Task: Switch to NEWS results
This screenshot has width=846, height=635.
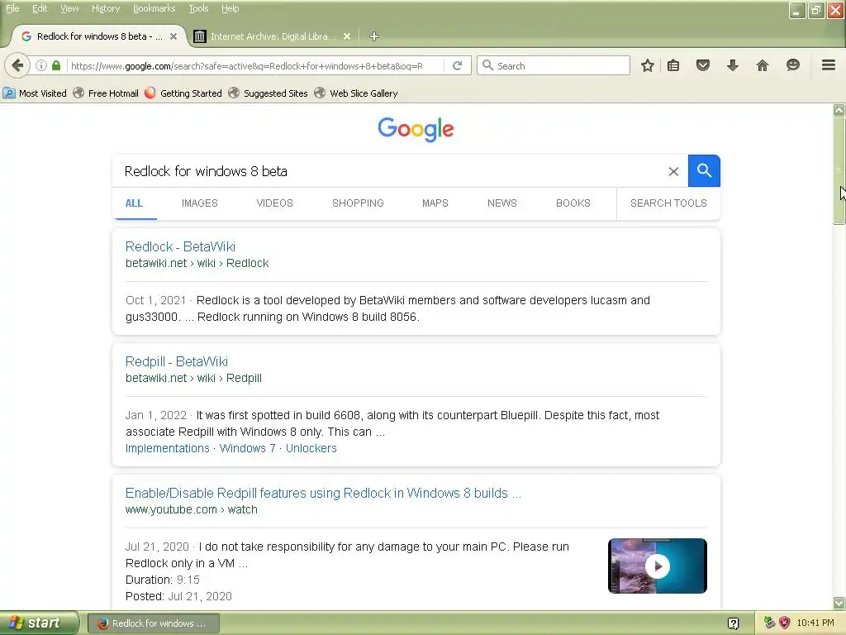Action: [x=501, y=203]
